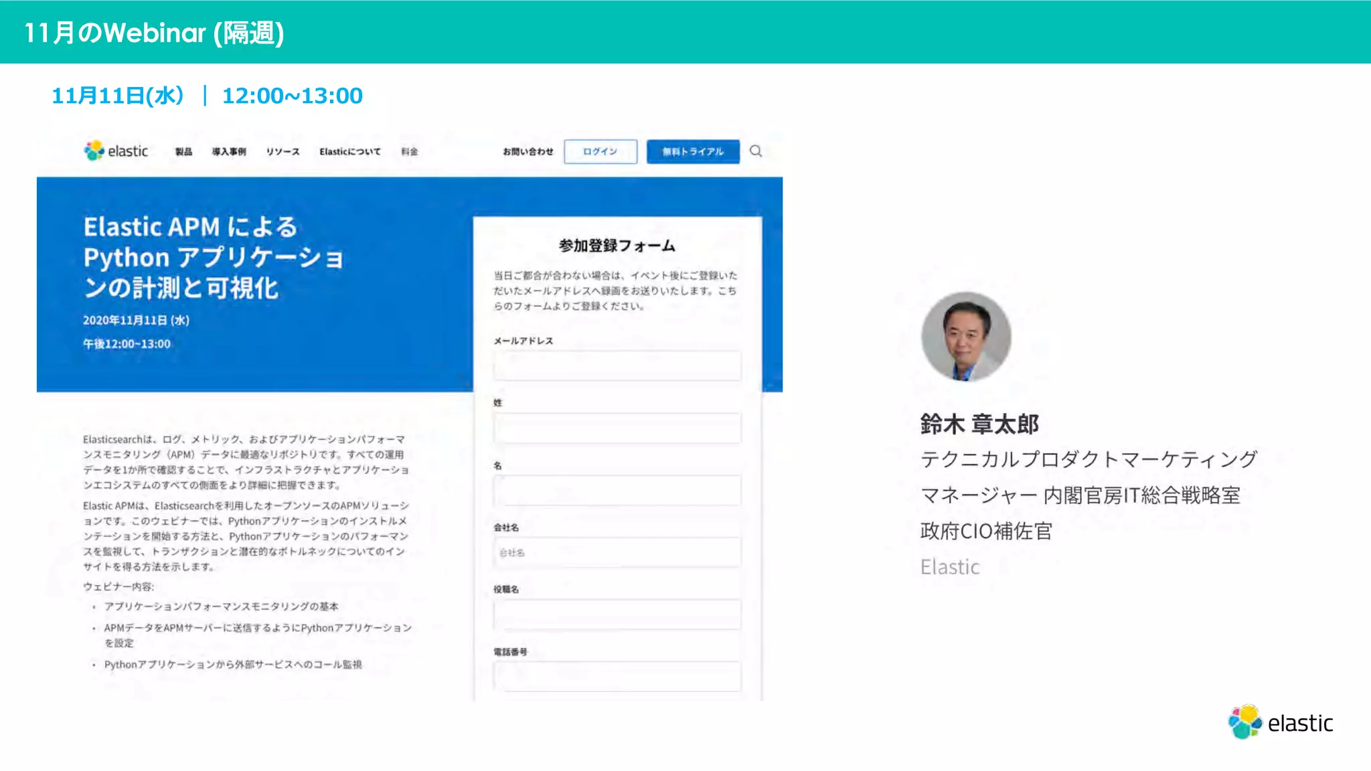Click the ログイン button
1371x771 pixels.
point(600,152)
